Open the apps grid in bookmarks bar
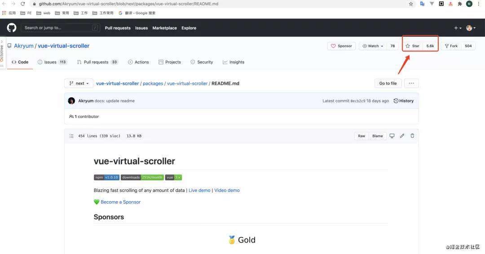The image size is (485, 254). click(4, 13)
